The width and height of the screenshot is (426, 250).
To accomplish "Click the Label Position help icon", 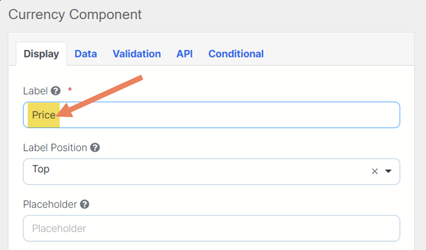I will click(x=95, y=147).
